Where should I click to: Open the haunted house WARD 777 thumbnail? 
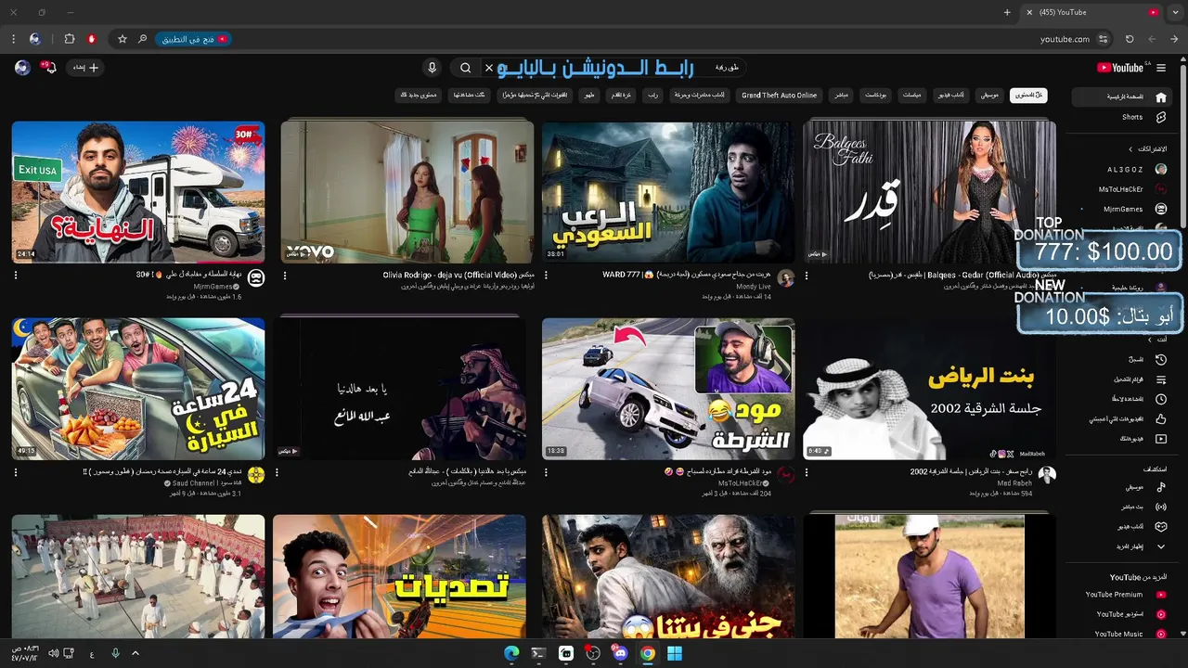click(668, 192)
